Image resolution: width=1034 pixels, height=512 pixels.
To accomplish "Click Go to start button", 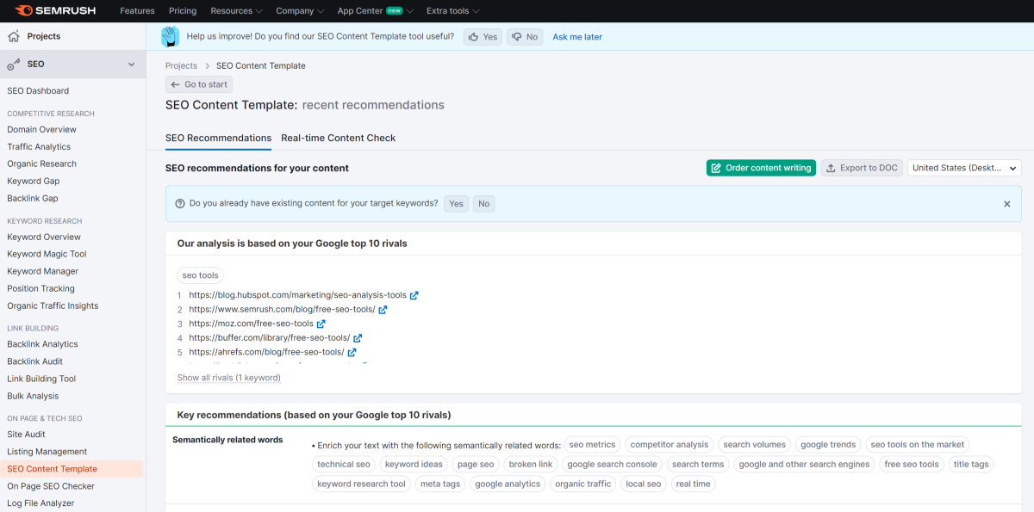I will (199, 84).
